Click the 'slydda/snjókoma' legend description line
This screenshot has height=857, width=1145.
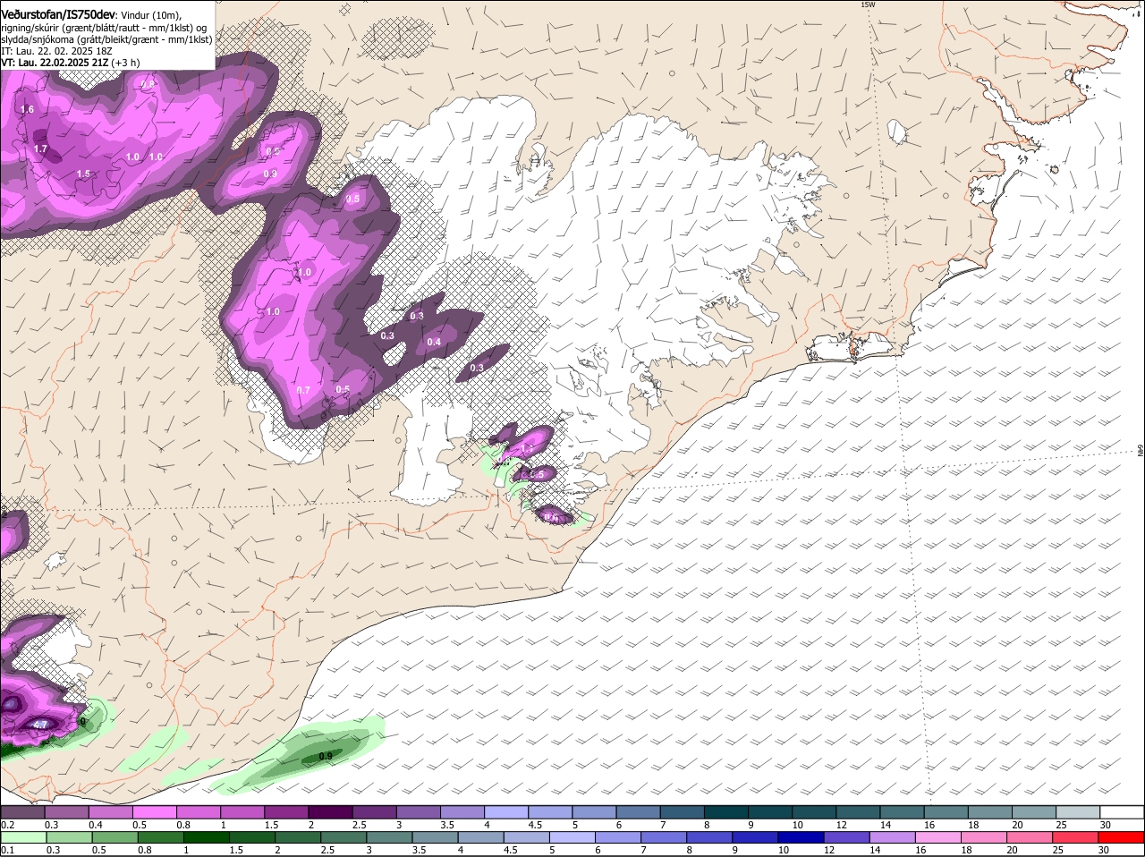pos(106,39)
